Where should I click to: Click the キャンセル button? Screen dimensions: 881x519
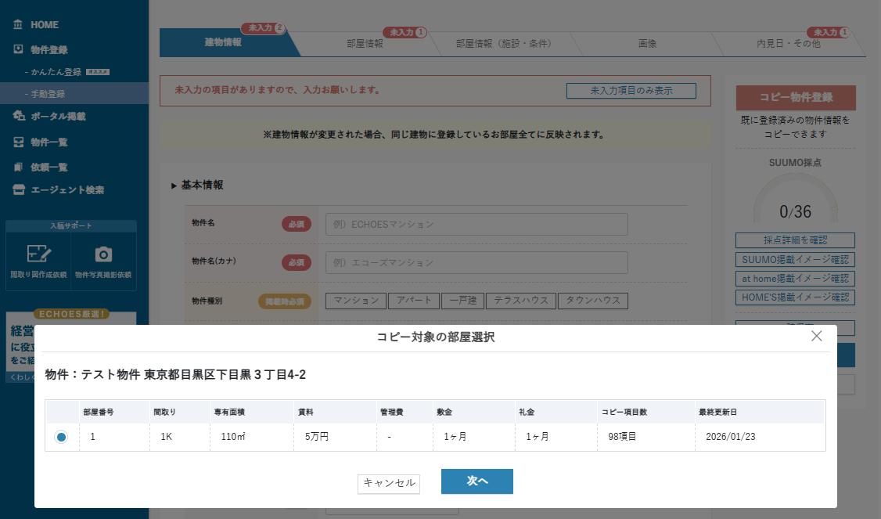(389, 483)
